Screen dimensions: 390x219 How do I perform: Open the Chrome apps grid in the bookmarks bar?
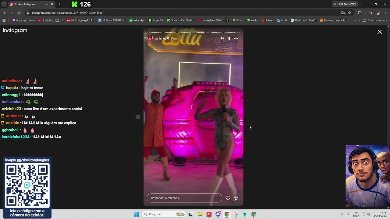click(x=4, y=20)
